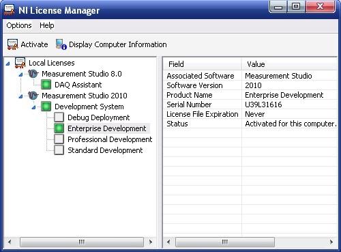
Task: Select the Professional Development tree entry
Action: point(110,139)
